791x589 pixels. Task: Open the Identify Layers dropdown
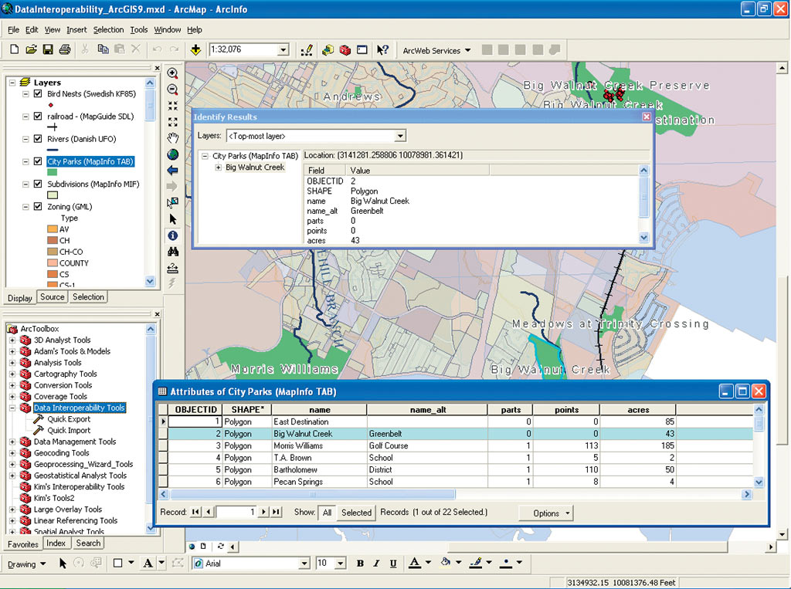click(399, 136)
